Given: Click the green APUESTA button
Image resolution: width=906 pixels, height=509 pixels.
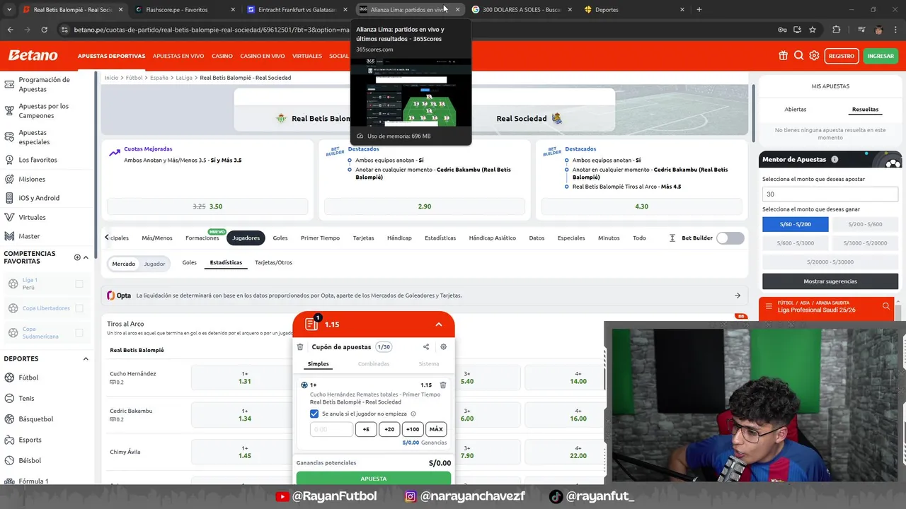Looking at the screenshot, I should tap(374, 479).
